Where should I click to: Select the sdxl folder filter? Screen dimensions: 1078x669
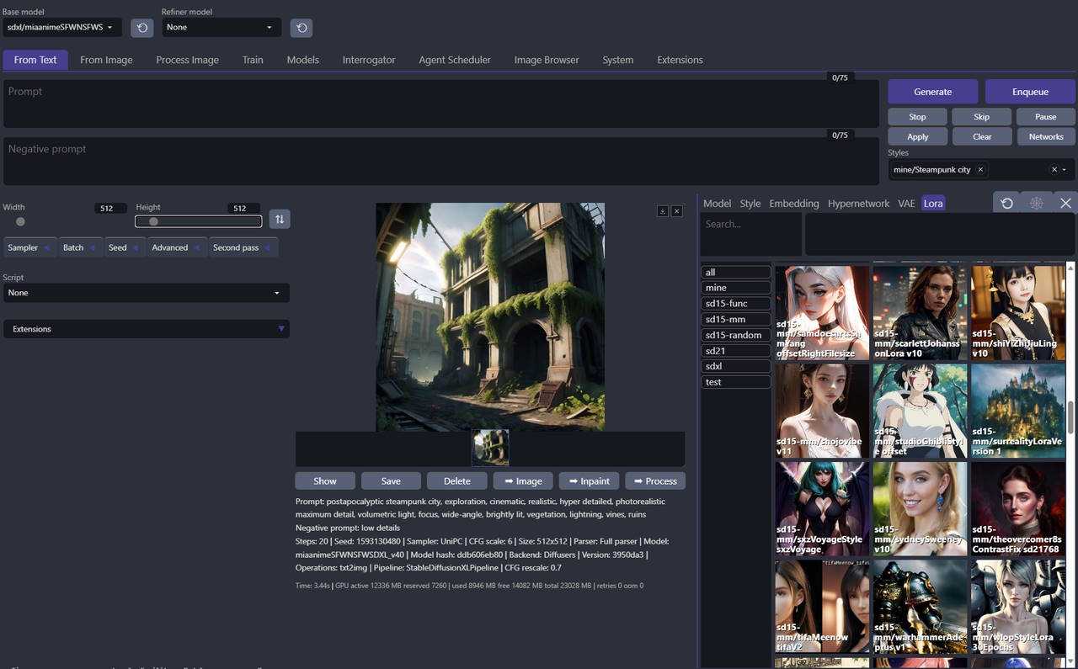click(x=735, y=367)
